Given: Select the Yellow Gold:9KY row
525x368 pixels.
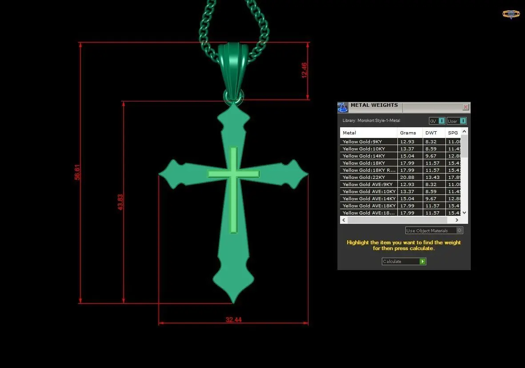Looking at the screenshot, I should (401, 142).
